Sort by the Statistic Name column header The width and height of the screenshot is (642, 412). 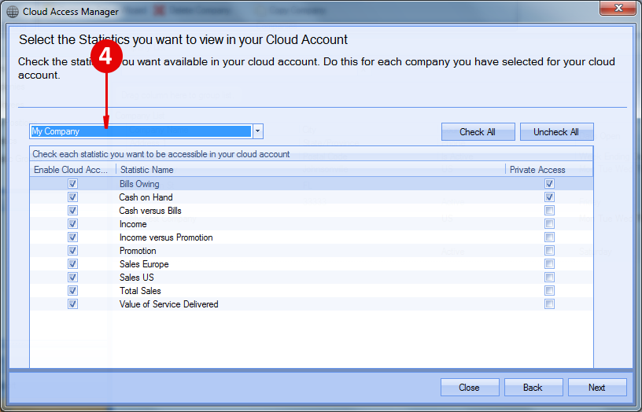tap(311, 169)
